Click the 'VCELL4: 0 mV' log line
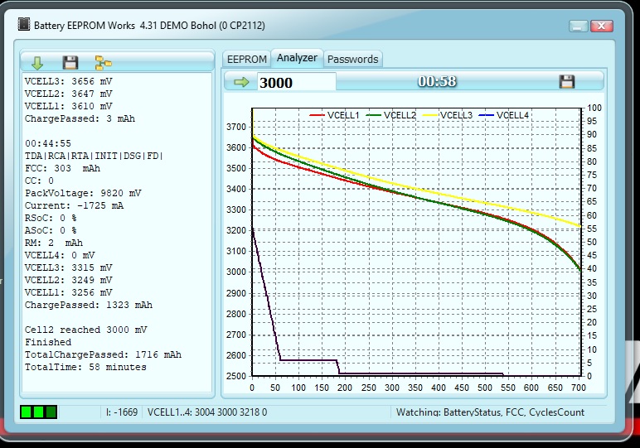The height and width of the screenshot is (448, 640). coord(60,255)
